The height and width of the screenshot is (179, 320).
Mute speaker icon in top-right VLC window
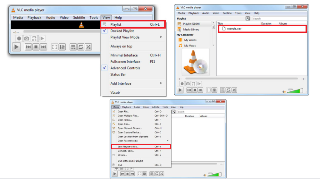coord(284,92)
